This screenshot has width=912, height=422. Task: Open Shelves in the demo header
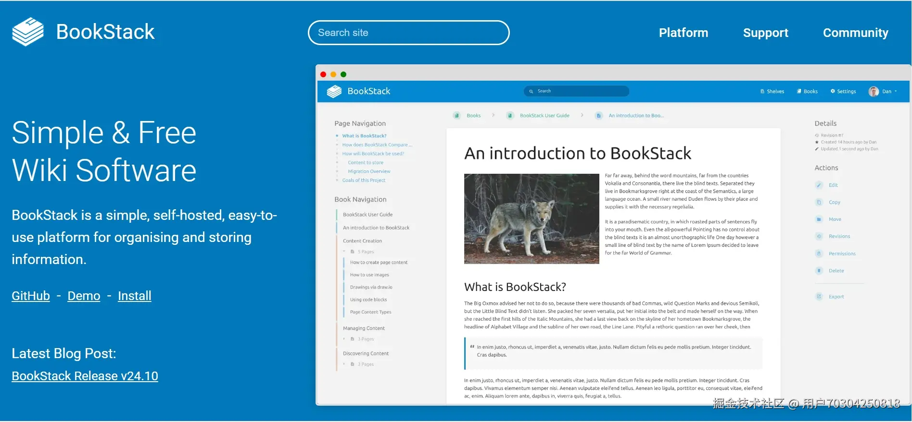772,91
